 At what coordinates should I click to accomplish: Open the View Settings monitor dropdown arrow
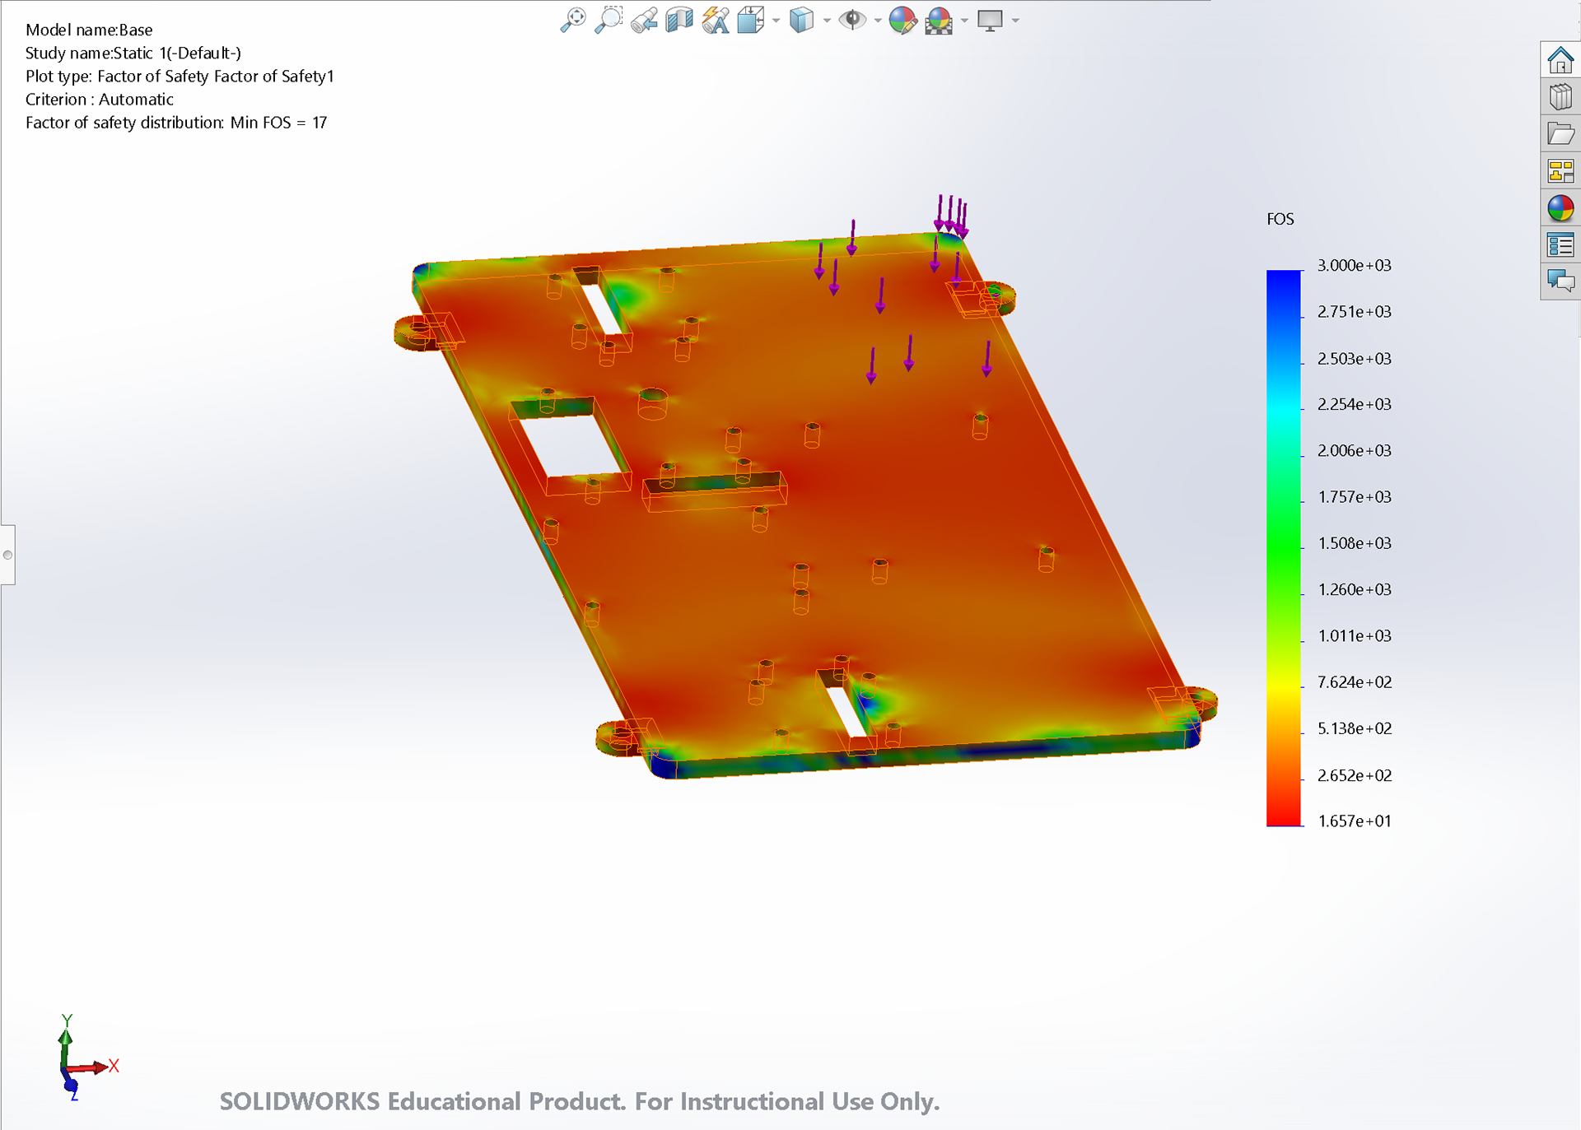click(x=1015, y=21)
